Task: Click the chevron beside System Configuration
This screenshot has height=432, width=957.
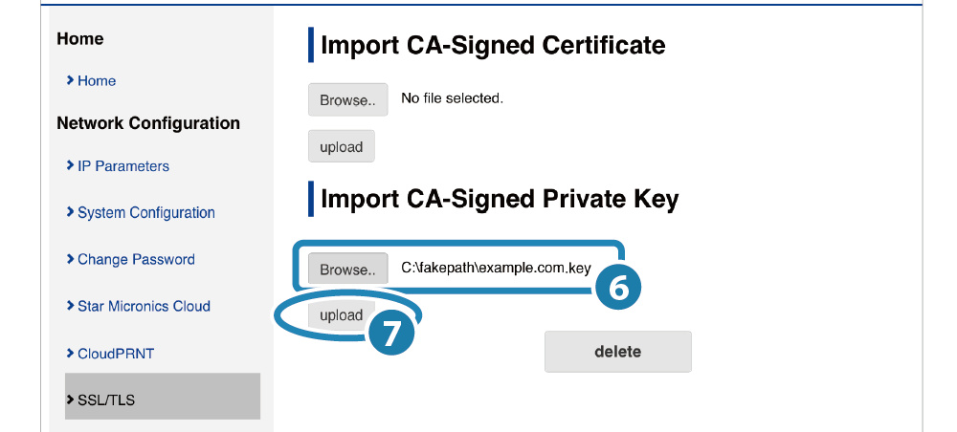Action: pos(70,212)
